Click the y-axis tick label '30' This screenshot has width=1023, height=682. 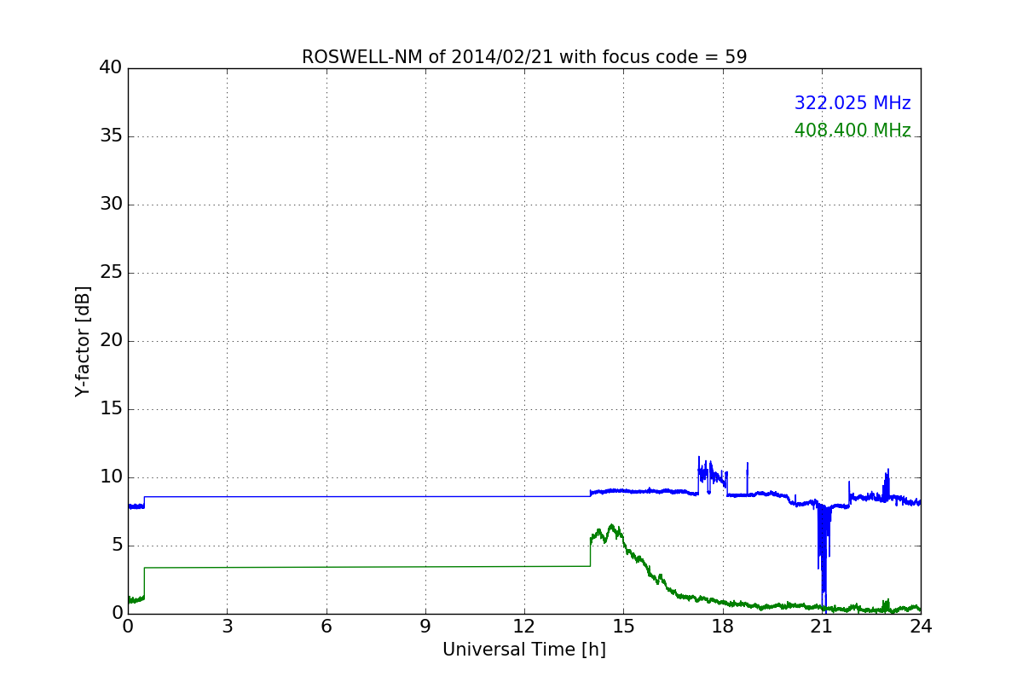tap(112, 205)
